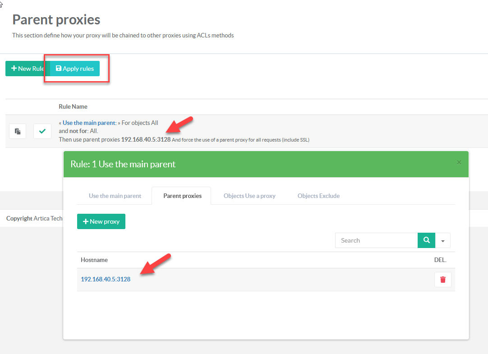This screenshot has height=354, width=488.
Task: Select the Parent proxies tab
Action: pos(182,196)
